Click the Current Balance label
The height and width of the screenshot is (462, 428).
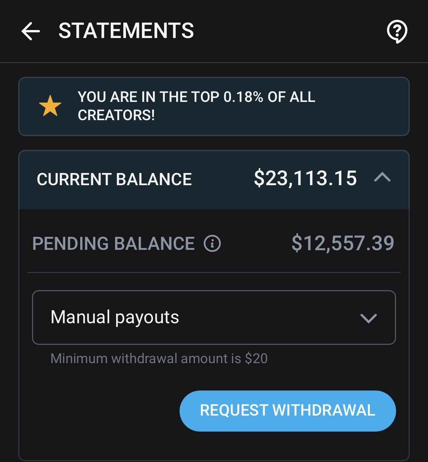click(x=114, y=179)
